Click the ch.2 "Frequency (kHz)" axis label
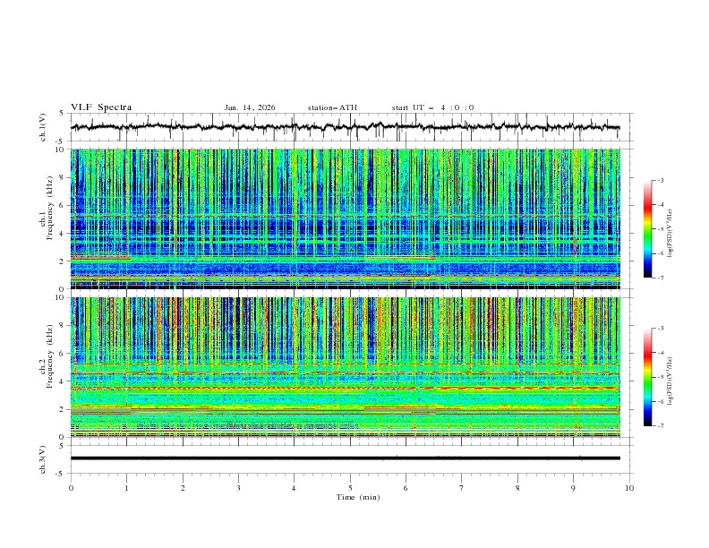 pyautogui.click(x=49, y=356)
